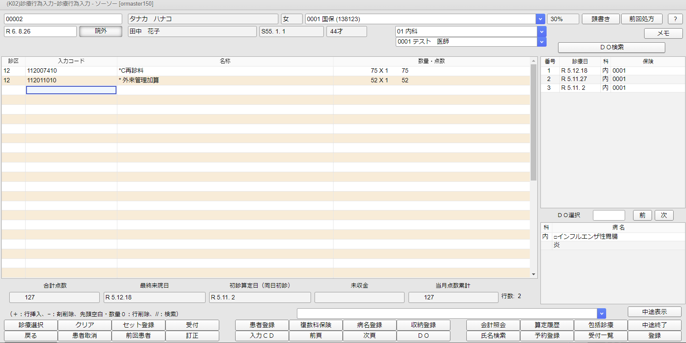
Task: Open the メモ memo button
Action: (x=663, y=33)
